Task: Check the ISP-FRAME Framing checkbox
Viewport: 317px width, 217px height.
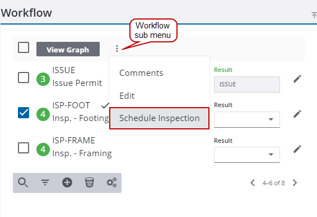Action: tap(24, 148)
